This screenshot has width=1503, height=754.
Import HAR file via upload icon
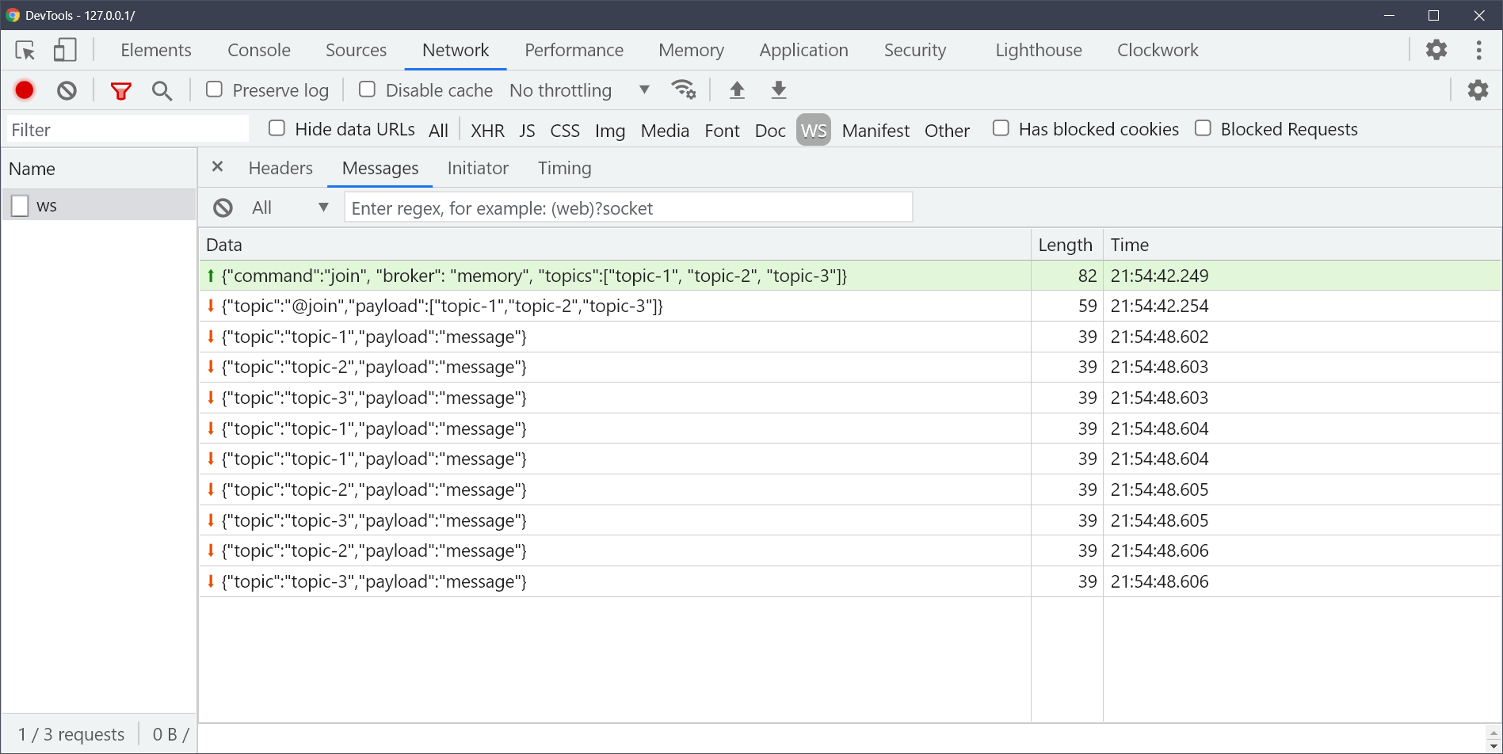737,89
